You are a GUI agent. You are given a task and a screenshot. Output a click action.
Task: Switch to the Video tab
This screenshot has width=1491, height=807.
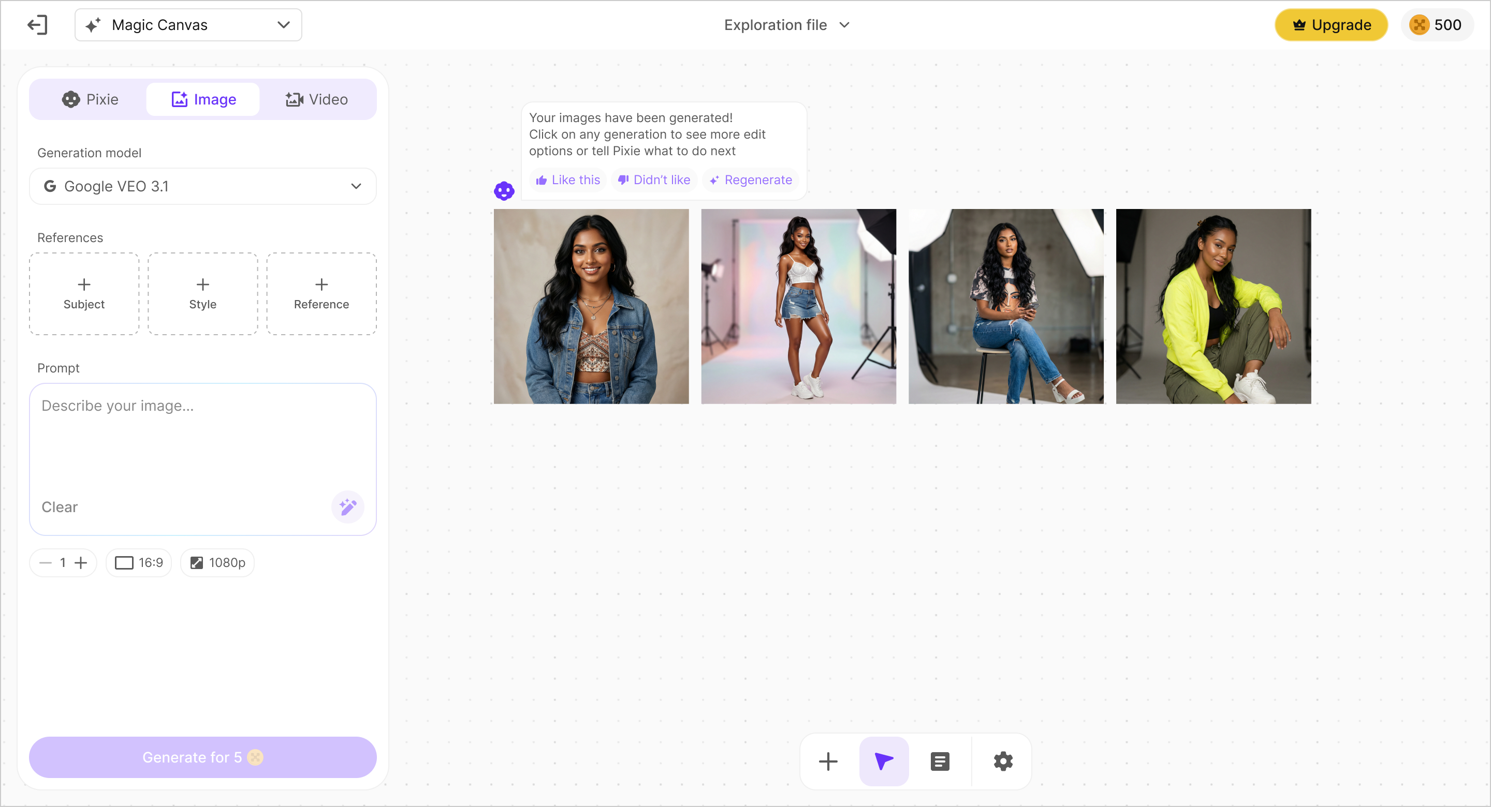[x=317, y=99]
